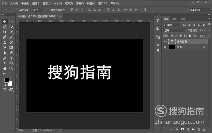Image resolution: width=212 pixels, height=133 pixels.
Task: Delete layer with trash icon
Action: 204,129
